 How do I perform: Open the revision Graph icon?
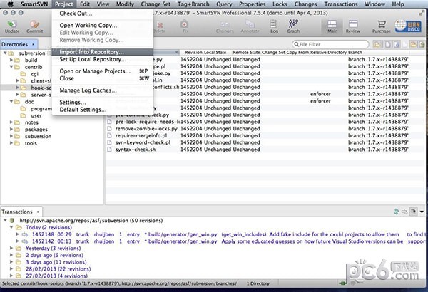click(293, 26)
